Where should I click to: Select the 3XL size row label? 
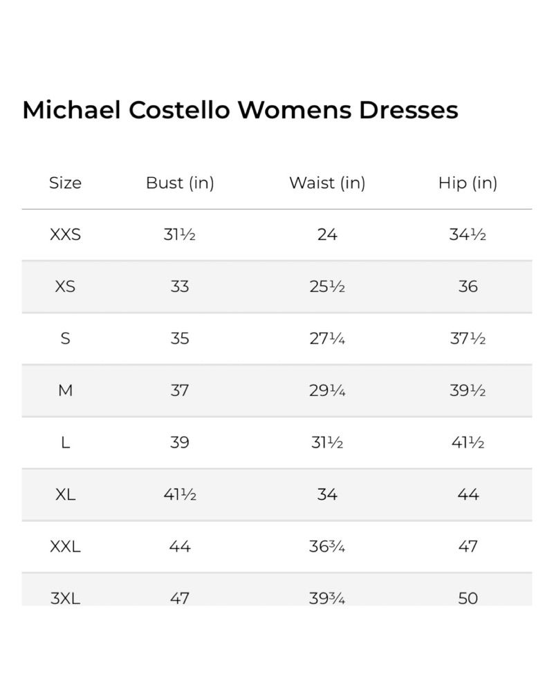click(x=65, y=597)
